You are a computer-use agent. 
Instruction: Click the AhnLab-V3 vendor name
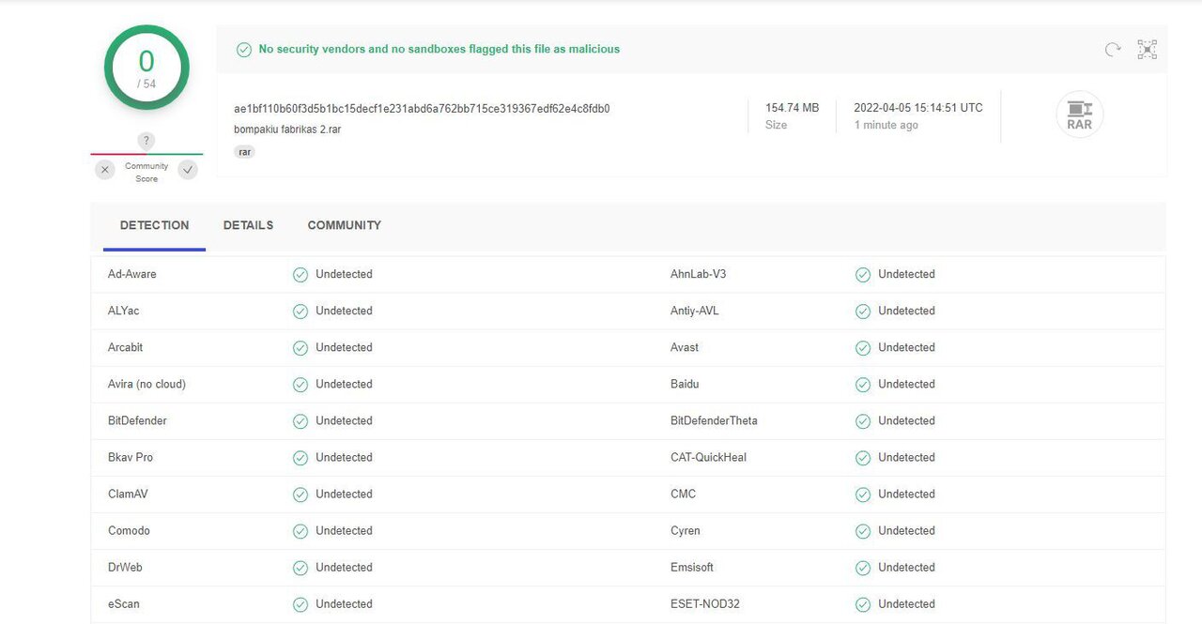point(698,274)
